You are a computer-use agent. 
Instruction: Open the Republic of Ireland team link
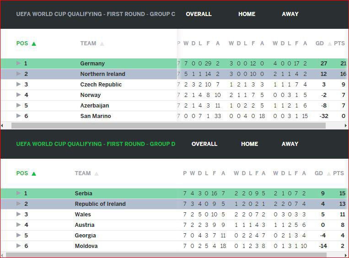click(x=100, y=204)
